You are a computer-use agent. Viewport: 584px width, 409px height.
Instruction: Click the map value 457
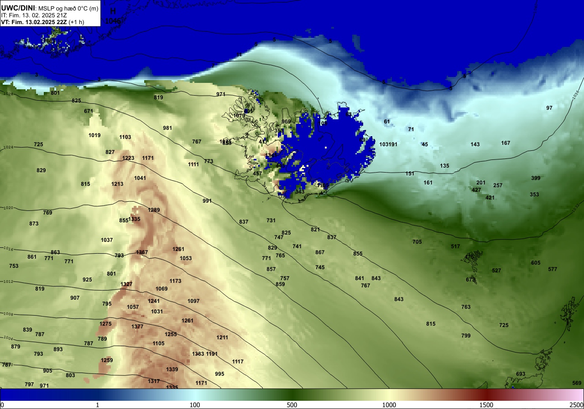[x=257, y=174]
